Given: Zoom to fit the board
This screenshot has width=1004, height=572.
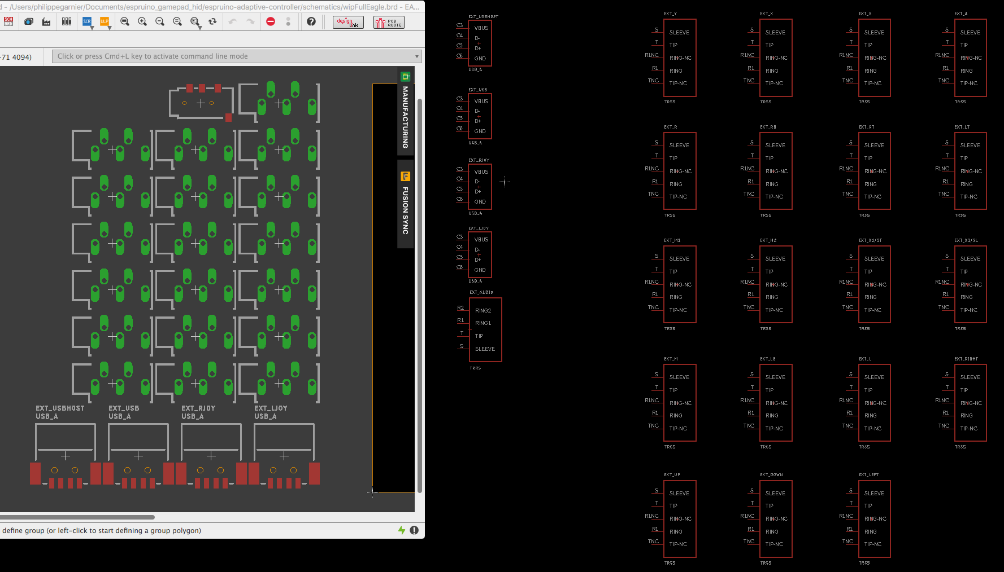Looking at the screenshot, I should (125, 21).
